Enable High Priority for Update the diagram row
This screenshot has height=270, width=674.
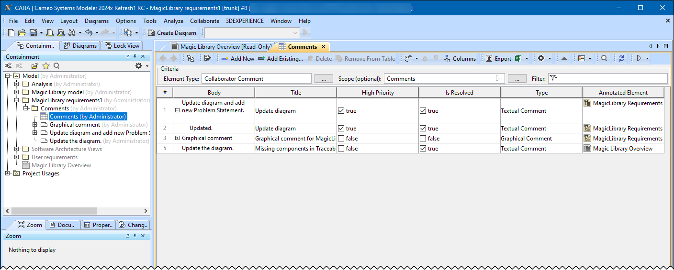(341, 149)
